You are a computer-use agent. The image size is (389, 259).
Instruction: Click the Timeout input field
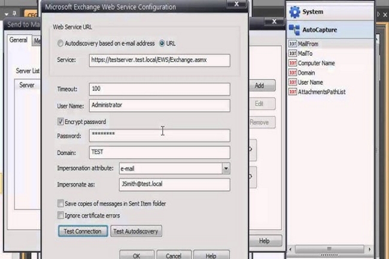pos(159,89)
